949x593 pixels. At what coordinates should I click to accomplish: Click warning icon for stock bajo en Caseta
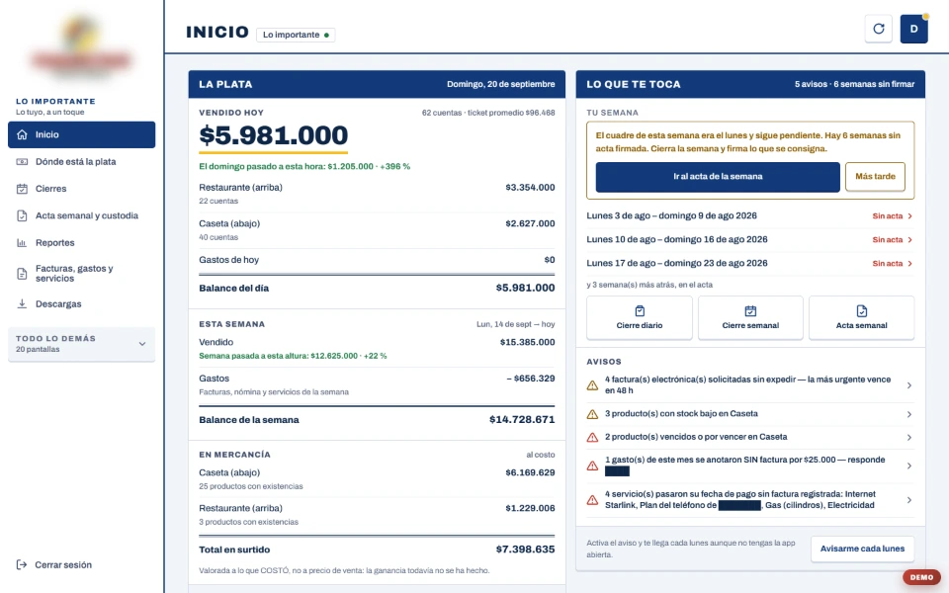click(592, 414)
